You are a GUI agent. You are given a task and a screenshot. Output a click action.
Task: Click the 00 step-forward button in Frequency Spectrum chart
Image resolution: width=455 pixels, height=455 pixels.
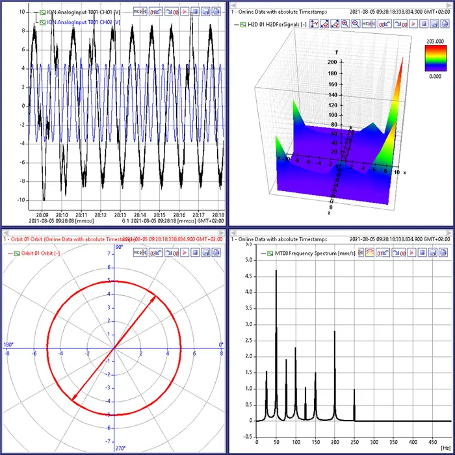(x=398, y=253)
